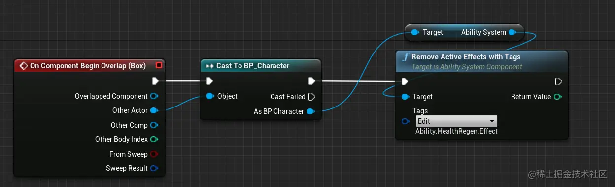The height and width of the screenshot is (187, 615).
Task: Click the Cast node execution input pin
Action: coord(210,81)
